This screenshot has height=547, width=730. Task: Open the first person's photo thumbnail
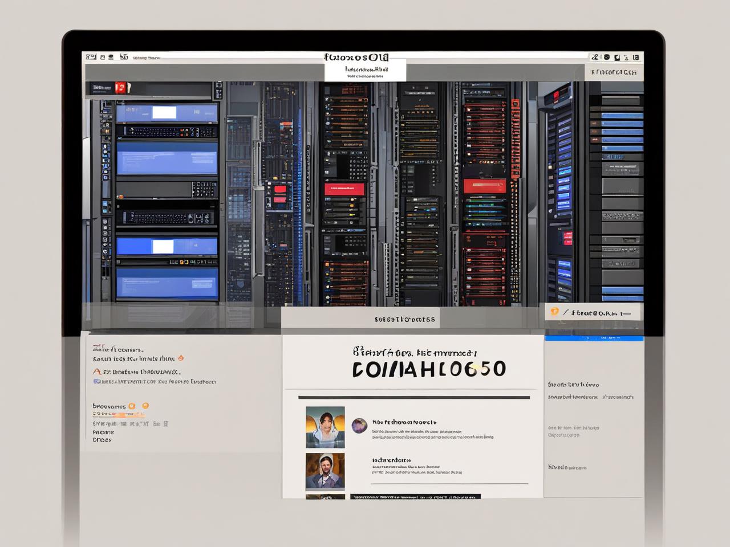point(325,427)
